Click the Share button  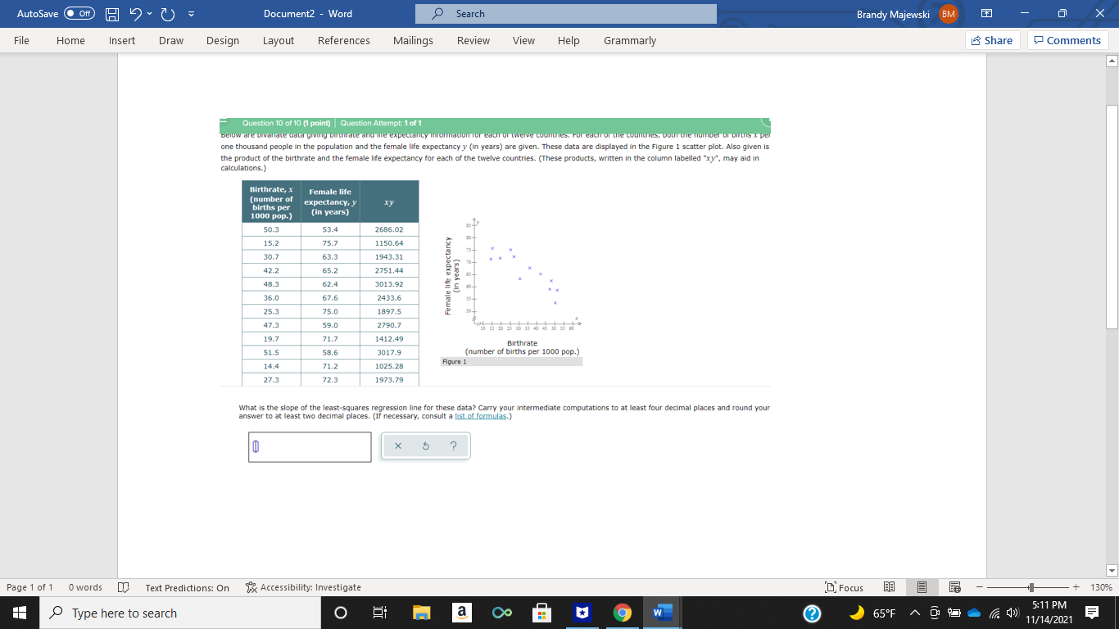coord(992,40)
